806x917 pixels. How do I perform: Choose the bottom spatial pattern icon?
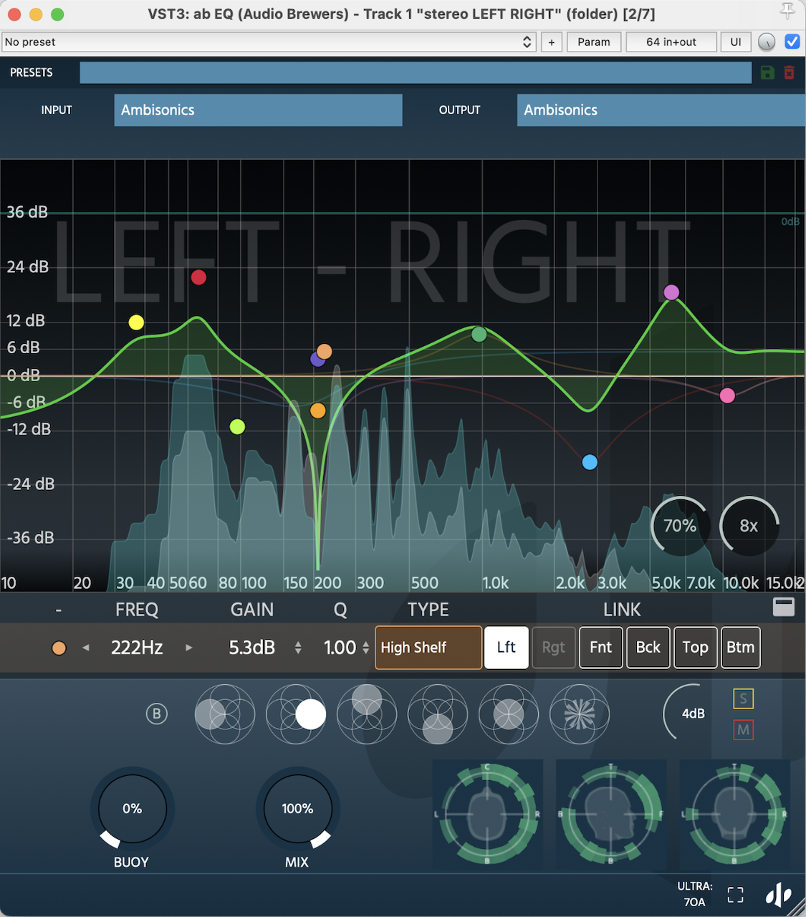point(438,714)
